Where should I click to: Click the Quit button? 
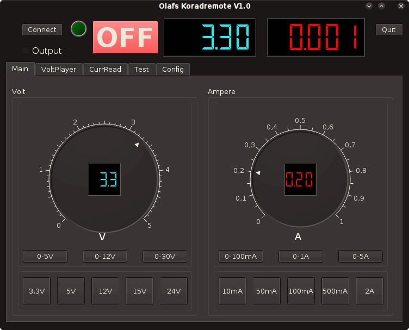pos(388,29)
